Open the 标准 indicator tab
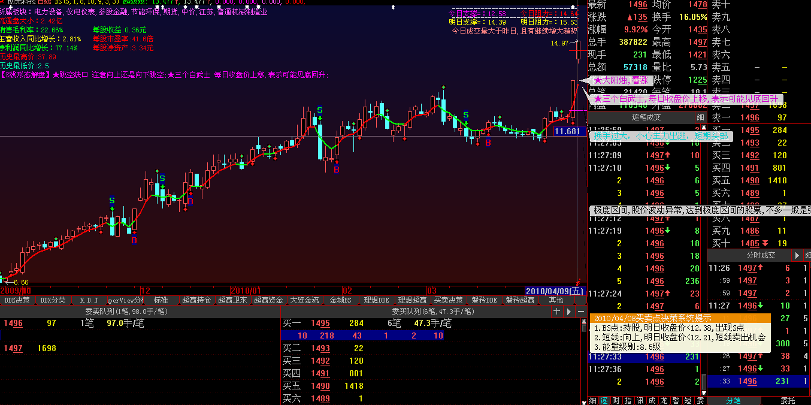 [161, 300]
